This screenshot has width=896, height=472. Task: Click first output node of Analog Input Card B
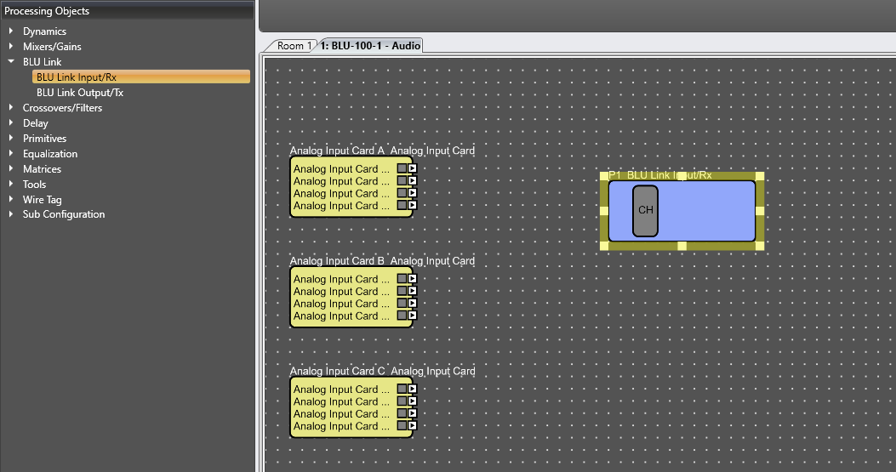click(x=413, y=279)
